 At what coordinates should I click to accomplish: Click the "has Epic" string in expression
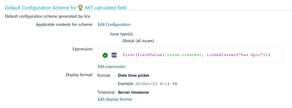coord(251,55)
